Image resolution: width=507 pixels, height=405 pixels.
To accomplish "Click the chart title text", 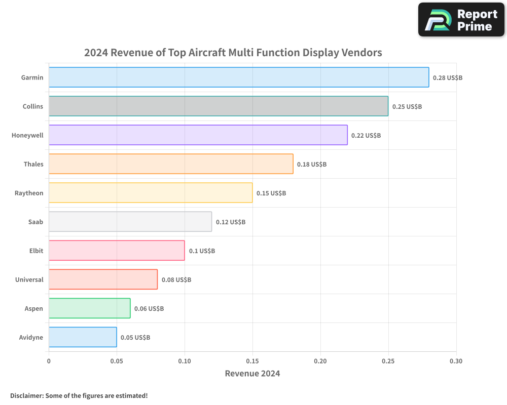I will [233, 53].
